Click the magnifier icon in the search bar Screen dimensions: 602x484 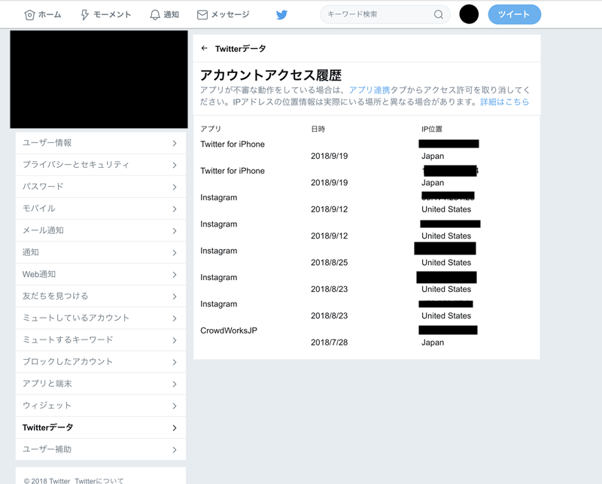click(x=438, y=14)
